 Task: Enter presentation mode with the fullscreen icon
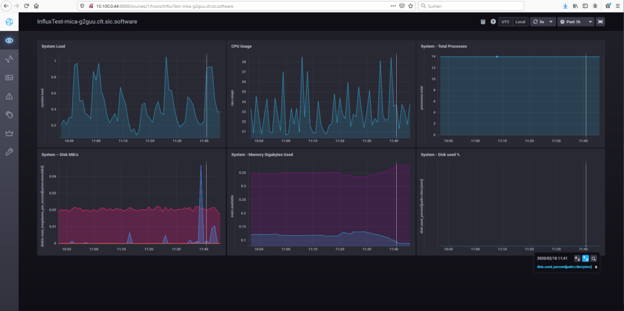pyautogui.click(x=600, y=22)
